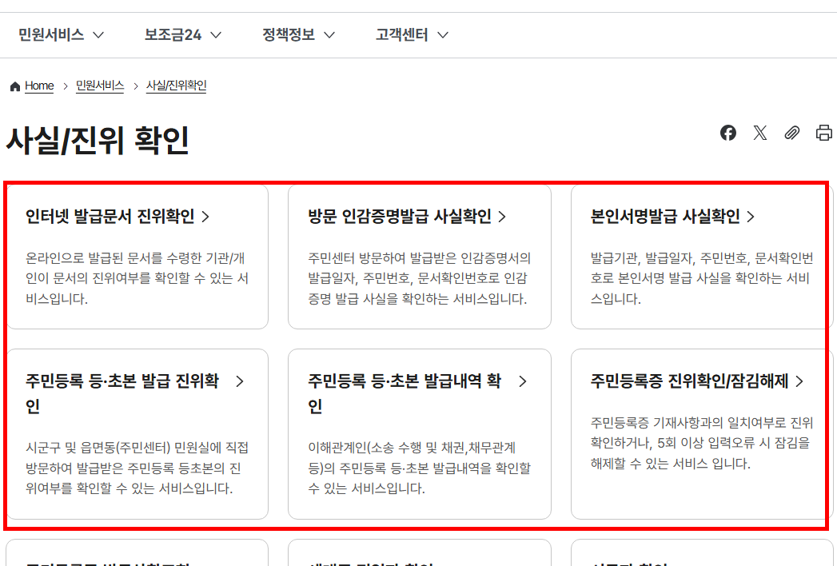The image size is (837, 566).
Task: Click the 민원서비스 breadcrumb link
Action: coord(99,86)
